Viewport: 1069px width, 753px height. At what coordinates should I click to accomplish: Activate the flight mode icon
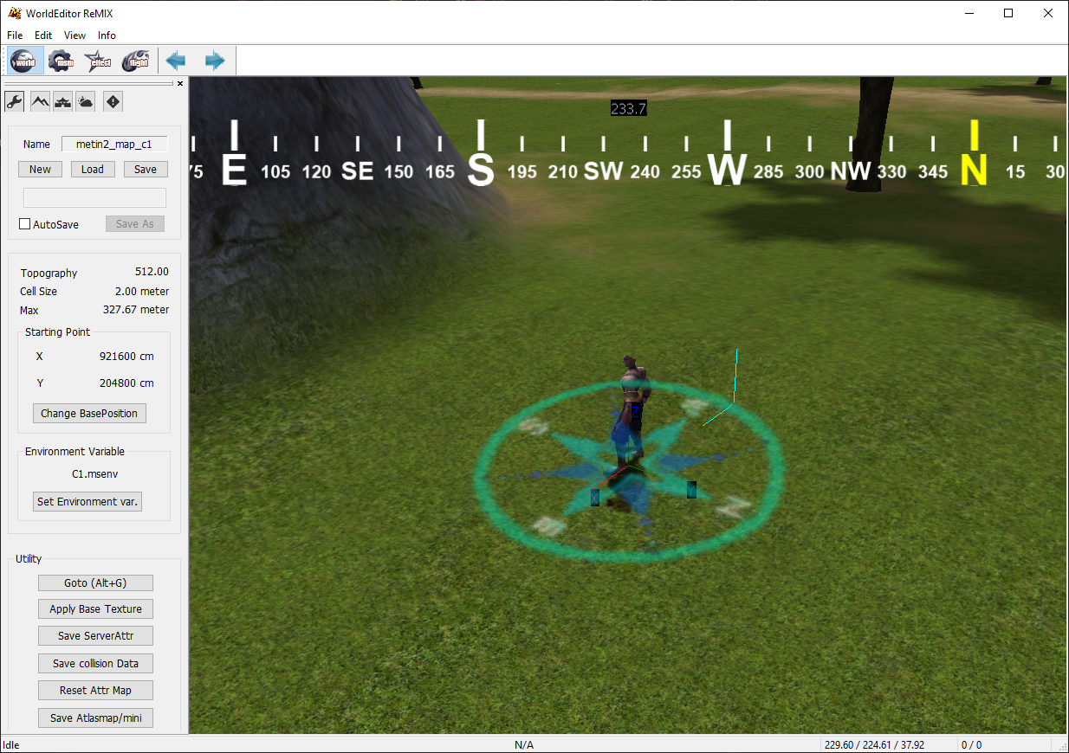pyautogui.click(x=135, y=61)
